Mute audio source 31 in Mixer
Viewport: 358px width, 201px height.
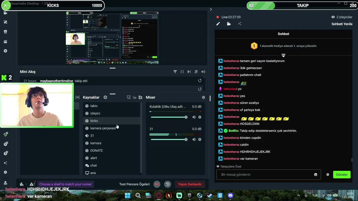(194, 140)
